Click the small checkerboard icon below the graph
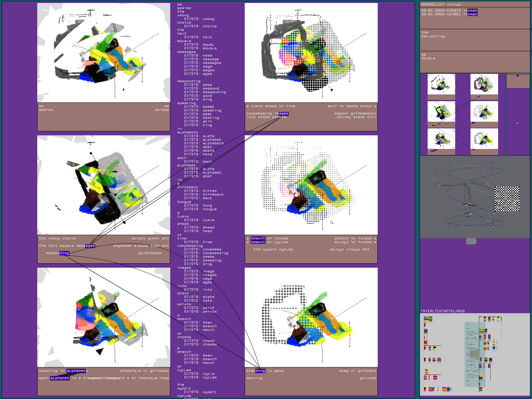Image resolution: width=532 pixels, height=399 pixels. 471,241
